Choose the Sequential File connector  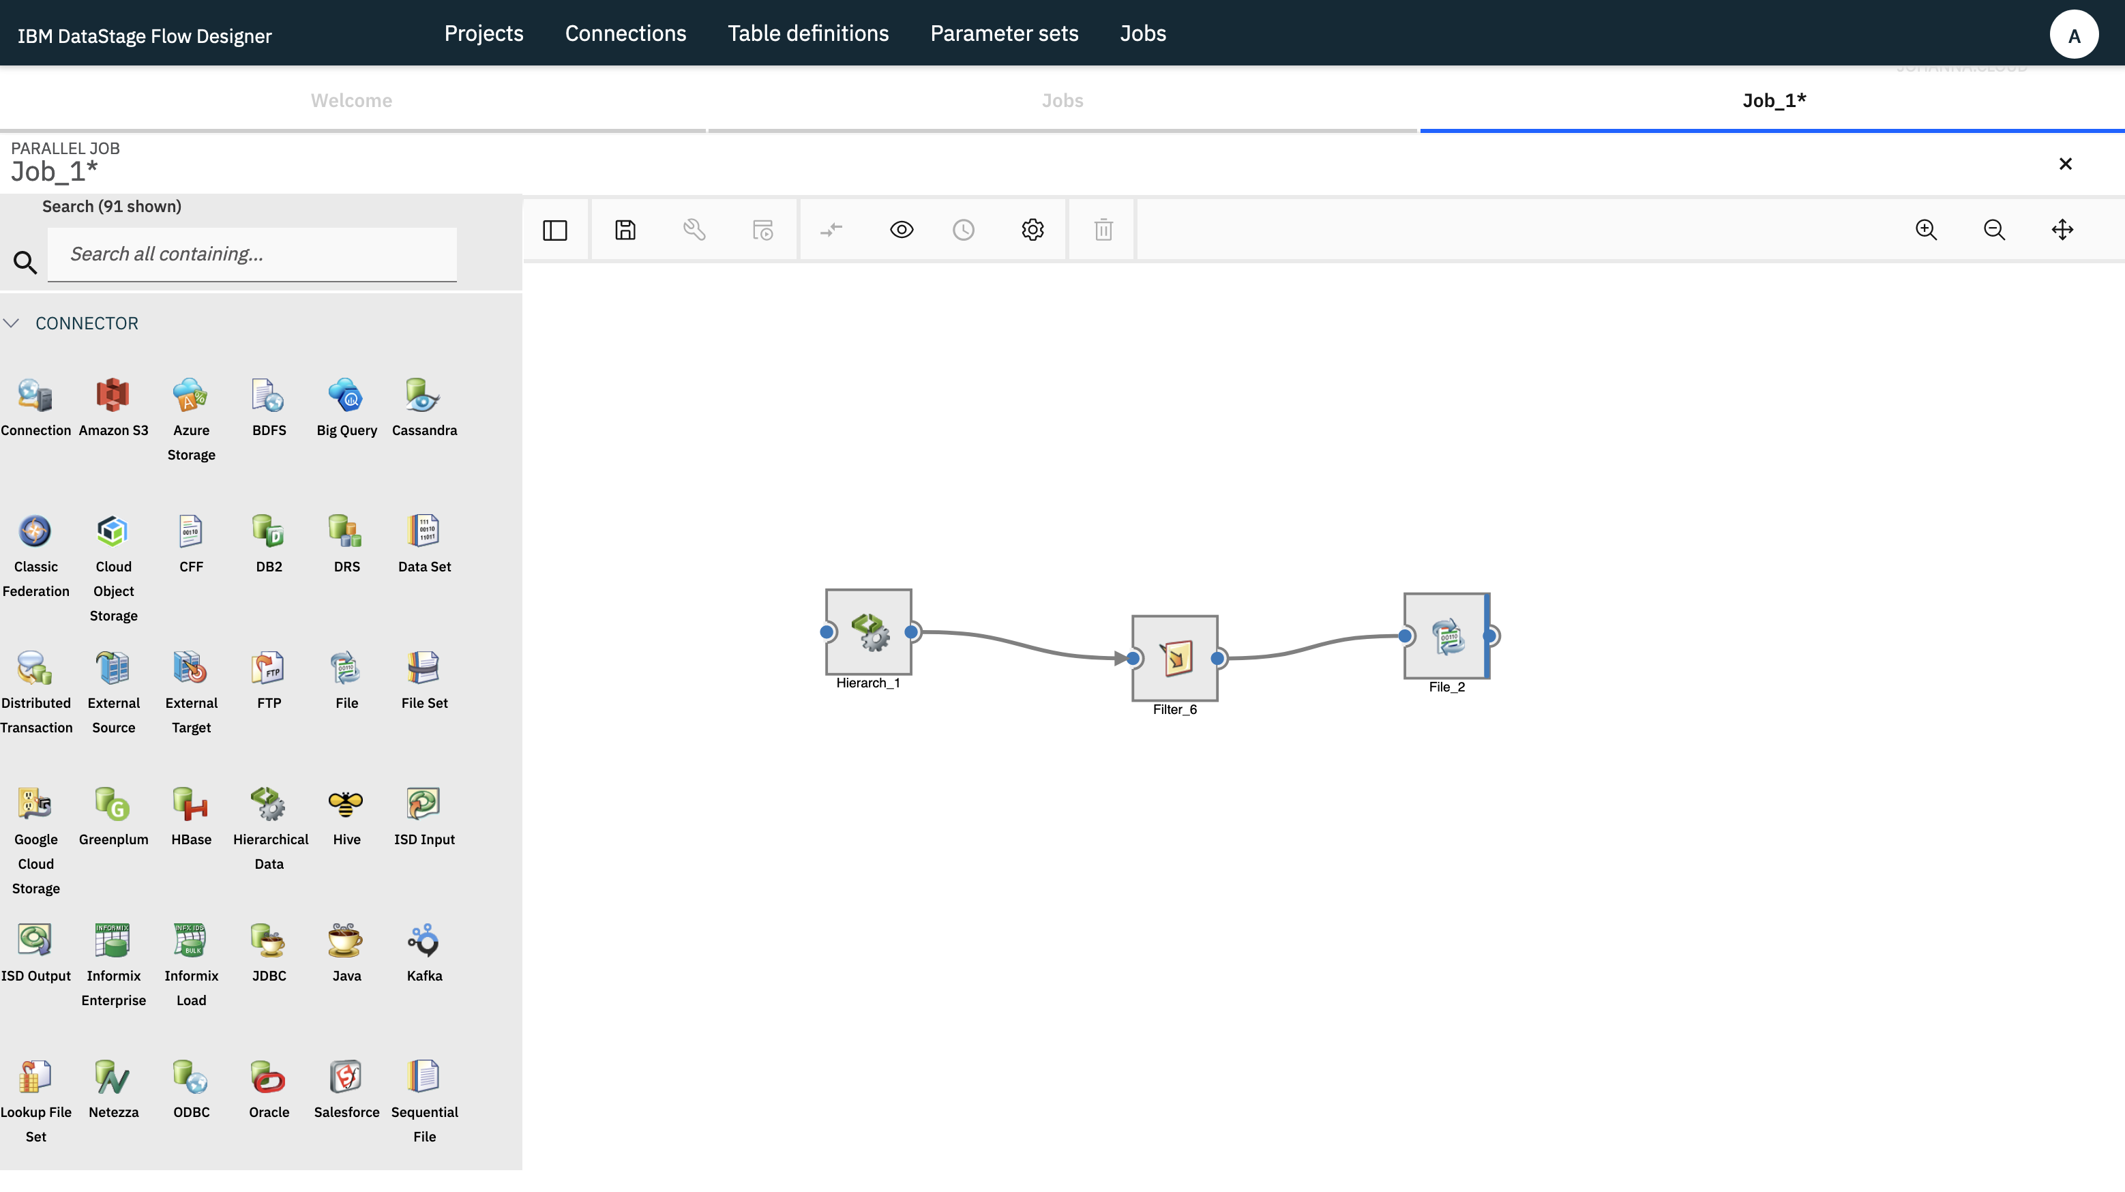tap(424, 1077)
